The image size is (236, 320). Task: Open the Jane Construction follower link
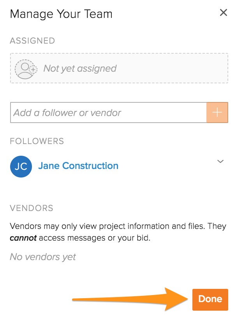tap(78, 166)
